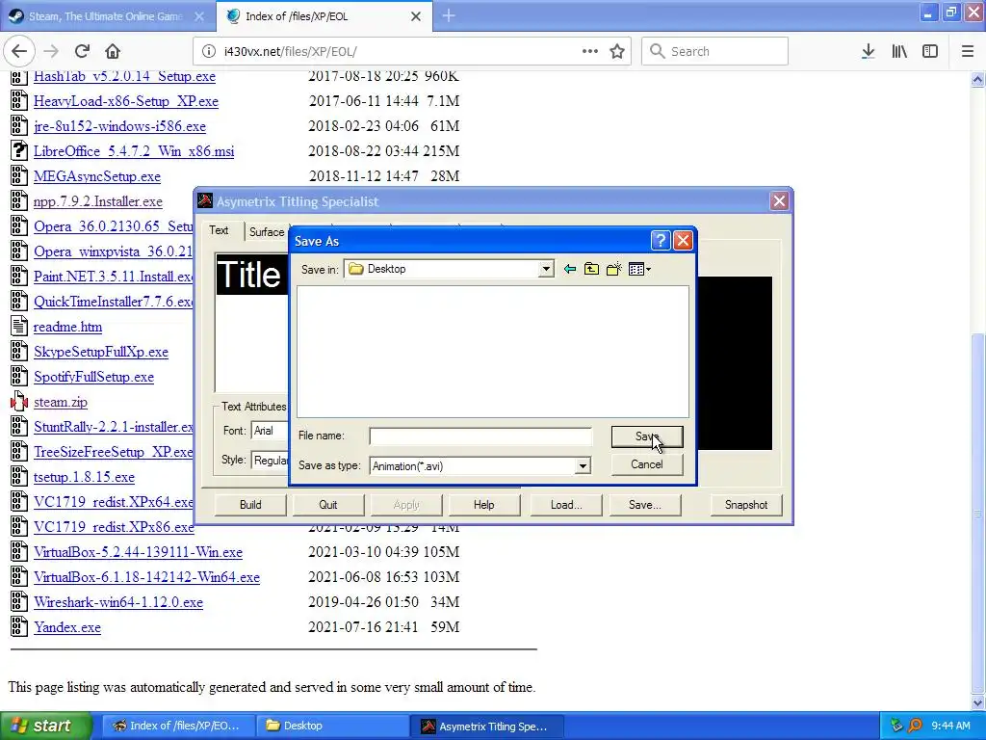Open the SpotifyFullSetup.exe link

pyautogui.click(x=93, y=377)
